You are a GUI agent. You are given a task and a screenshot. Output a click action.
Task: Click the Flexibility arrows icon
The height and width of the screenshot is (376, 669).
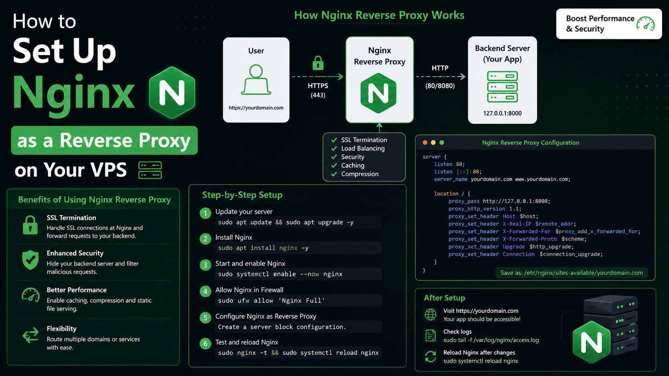(x=30, y=335)
